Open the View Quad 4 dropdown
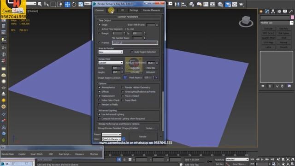Viewport: 295px width, 166px height. [112, 139]
